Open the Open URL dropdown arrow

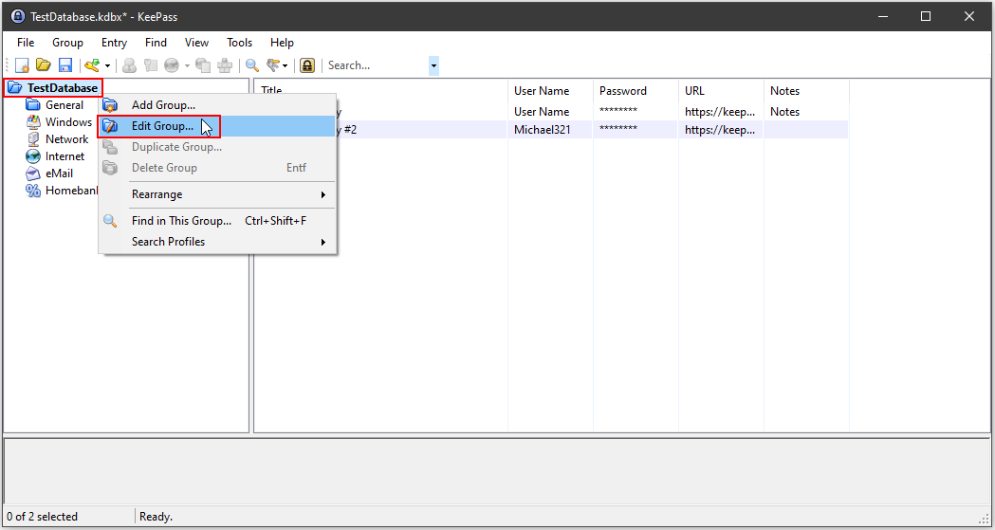(187, 65)
